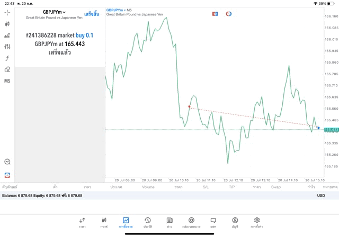Tap the GBPJPYm • M5 chart title
This screenshot has height=237, width=339.
click(x=119, y=10)
